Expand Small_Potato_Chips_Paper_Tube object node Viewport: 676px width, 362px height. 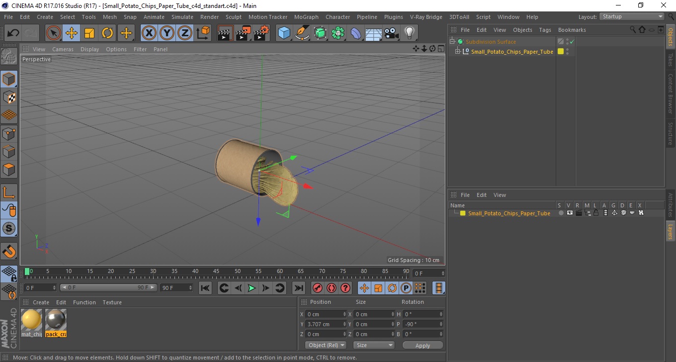click(458, 52)
